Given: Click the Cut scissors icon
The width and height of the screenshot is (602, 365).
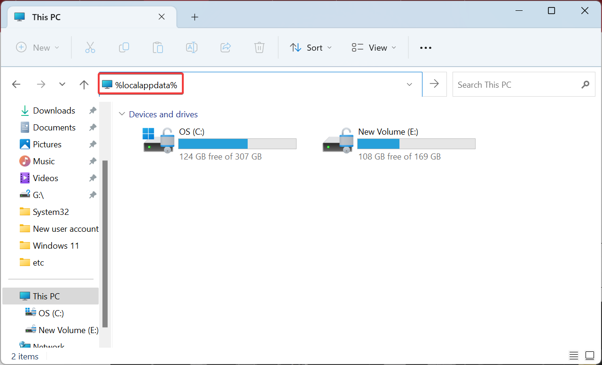Looking at the screenshot, I should (x=90, y=47).
